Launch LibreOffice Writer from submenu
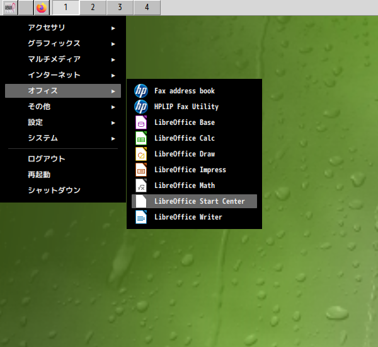Image resolution: width=378 pixels, height=347 pixels. [x=194, y=217]
